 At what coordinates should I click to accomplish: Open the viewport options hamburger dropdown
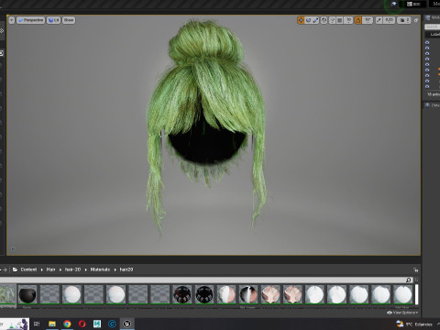pyautogui.click(x=12, y=20)
